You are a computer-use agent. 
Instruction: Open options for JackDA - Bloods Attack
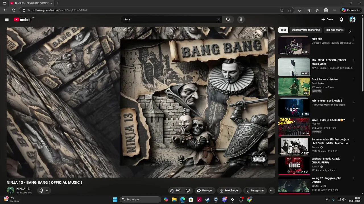coord(353,159)
